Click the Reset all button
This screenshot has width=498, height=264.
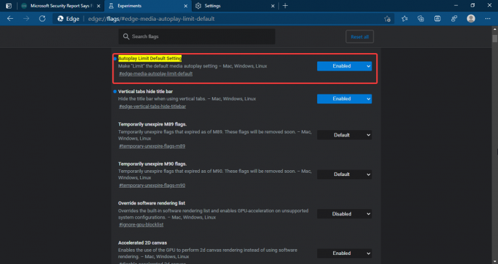point(359,37)
